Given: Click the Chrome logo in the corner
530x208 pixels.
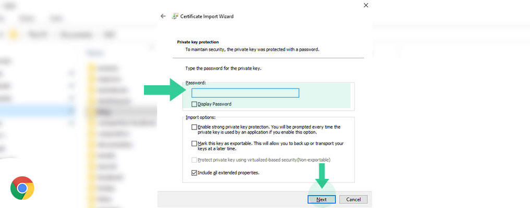Looking at the screenshot, I should click(x=22, y=188).
